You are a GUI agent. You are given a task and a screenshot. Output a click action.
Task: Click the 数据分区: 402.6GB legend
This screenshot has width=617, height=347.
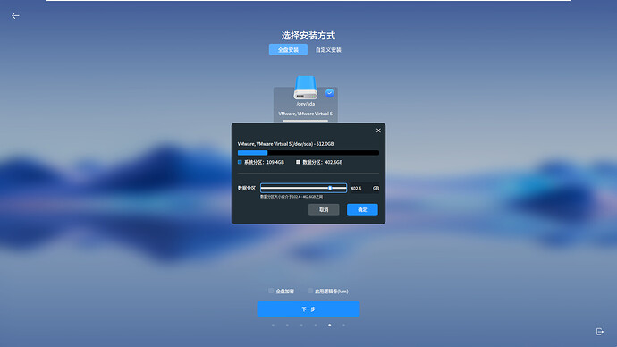pyautogui.click(x=319, y=162)
